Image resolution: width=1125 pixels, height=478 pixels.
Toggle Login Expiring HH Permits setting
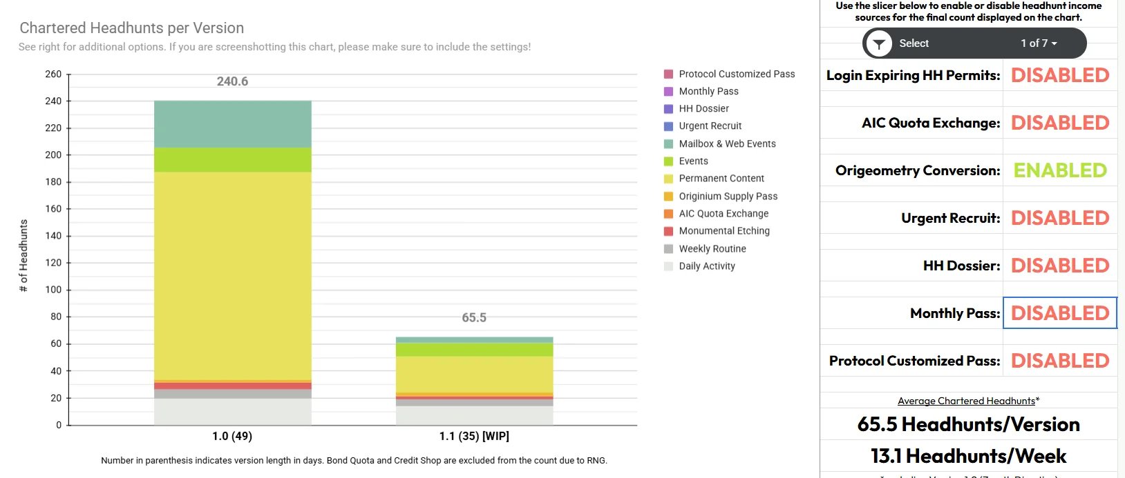click(1060, 75)
